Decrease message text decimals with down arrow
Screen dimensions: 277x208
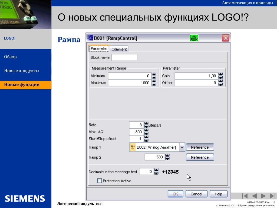click(x=156, y=173)
